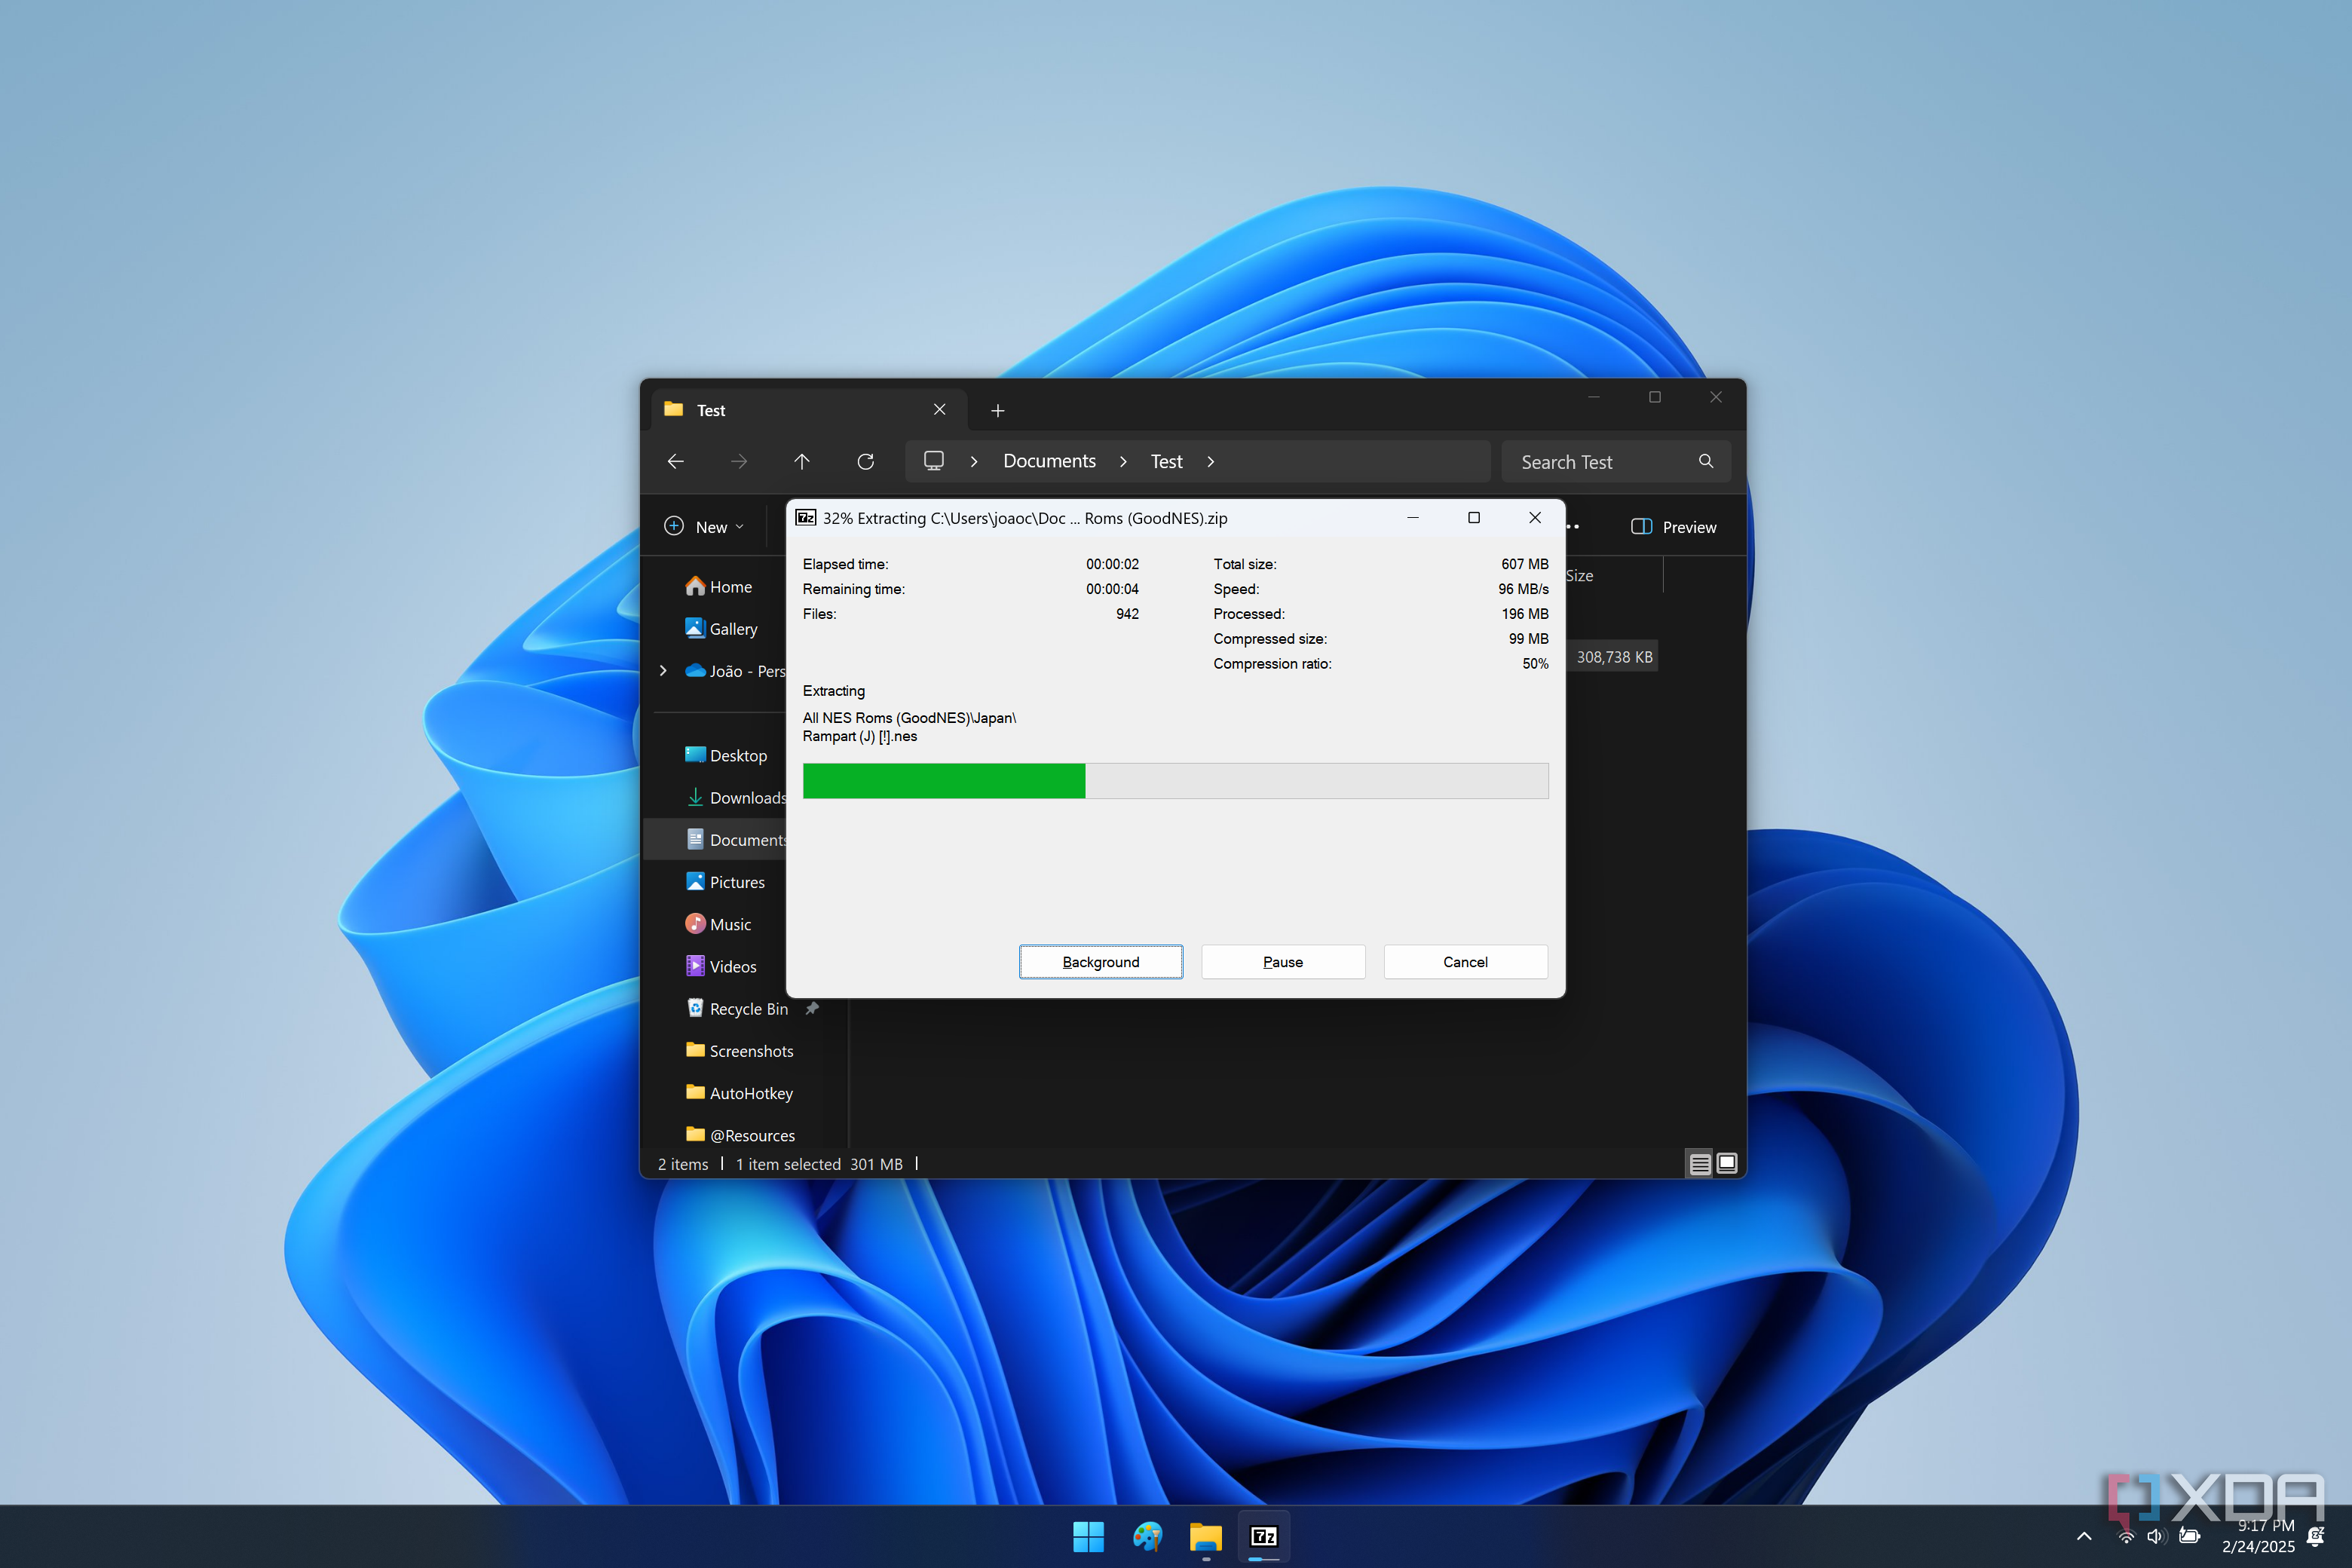Select the Pictures folder in sidebar
Image resolution: width=2352 pixels, height=1568 pixels.
click(x=736, y=882)
